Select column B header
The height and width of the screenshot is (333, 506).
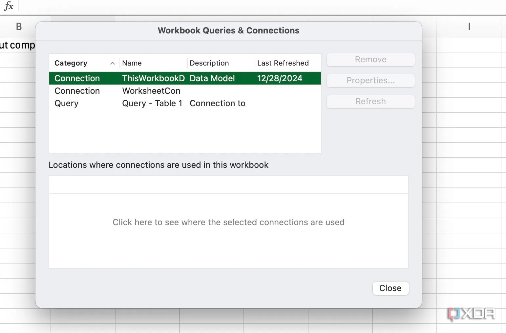19,27
